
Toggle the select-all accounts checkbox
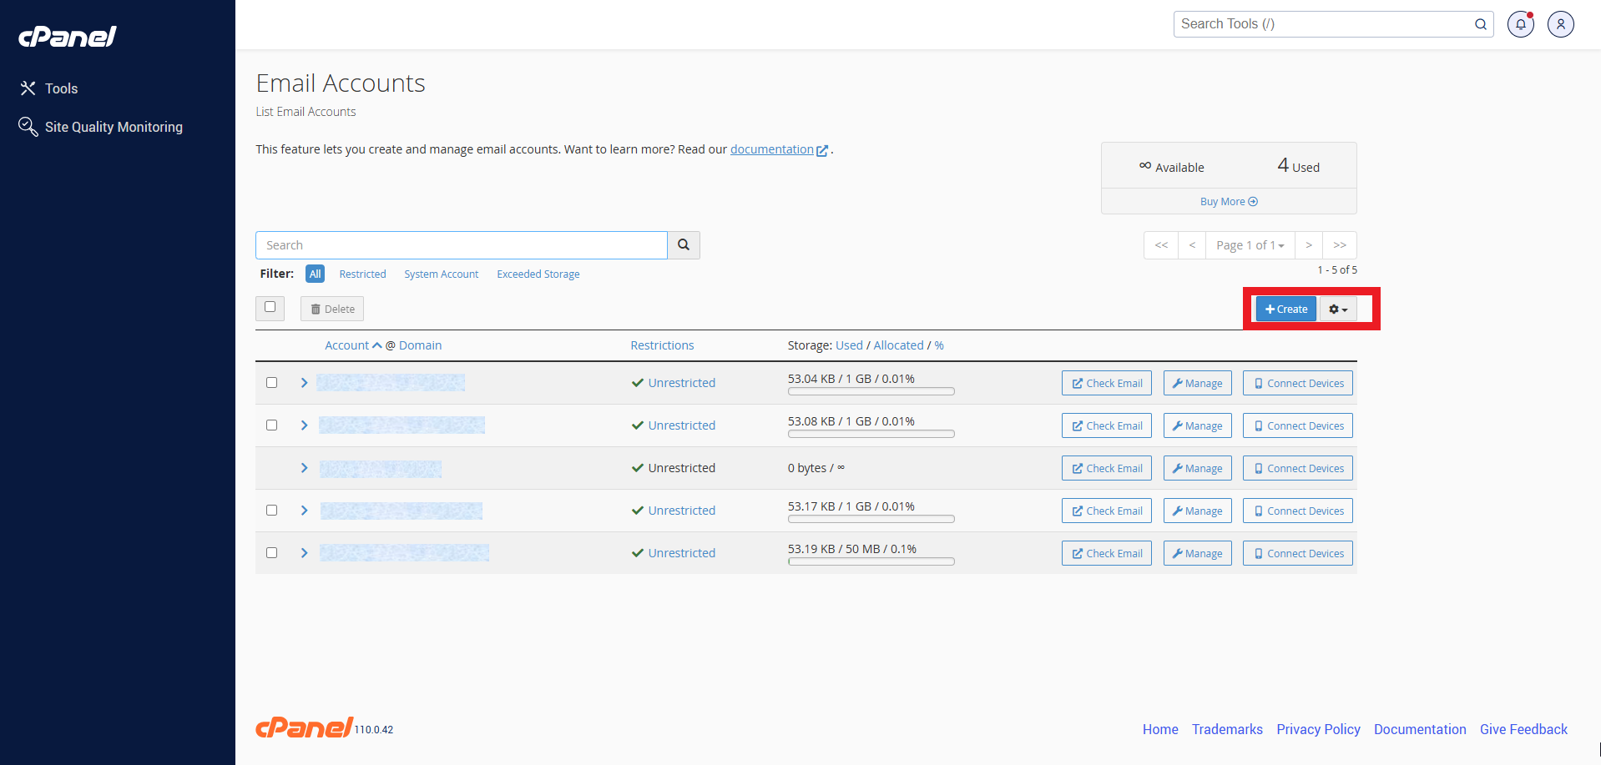click(x=270, y=308)
